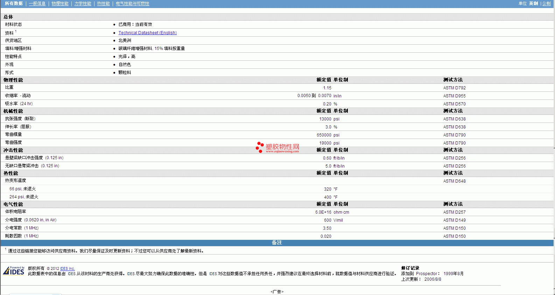Switch units to 英制
The image size is (555, 295).
pyautogui.click(x=533, y=3)
